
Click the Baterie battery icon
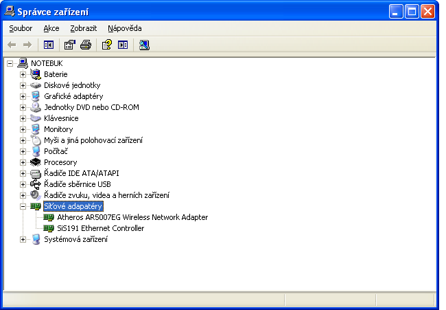pyautogui.click(x=36, y=74)
